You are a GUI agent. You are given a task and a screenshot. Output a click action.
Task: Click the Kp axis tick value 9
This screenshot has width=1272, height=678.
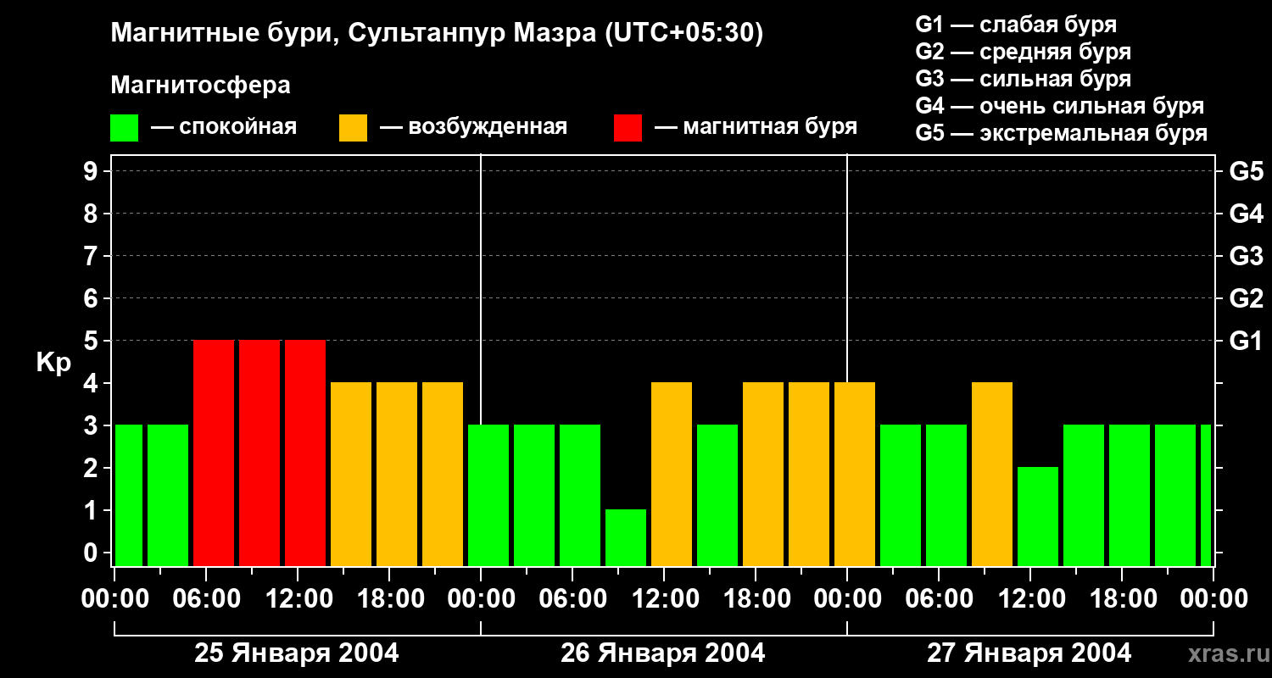tap(92, 171)
